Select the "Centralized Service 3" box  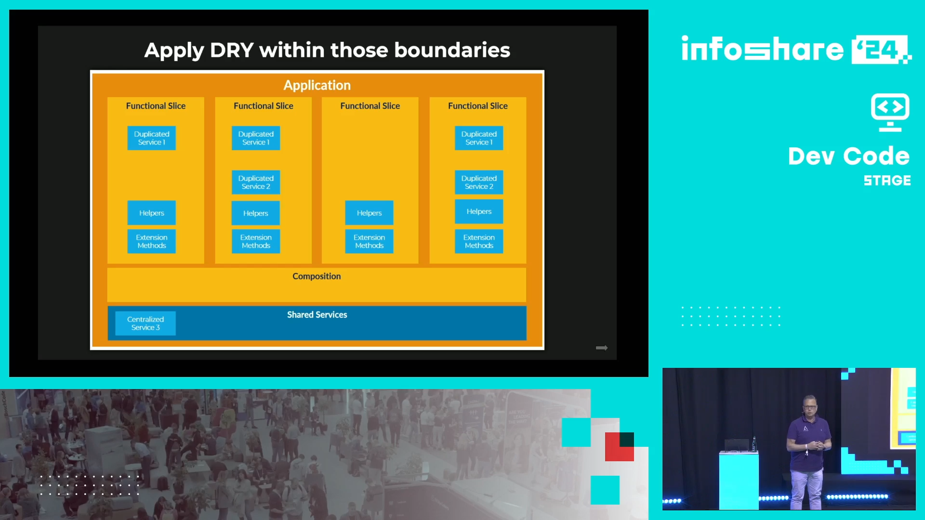pos(145,323)
